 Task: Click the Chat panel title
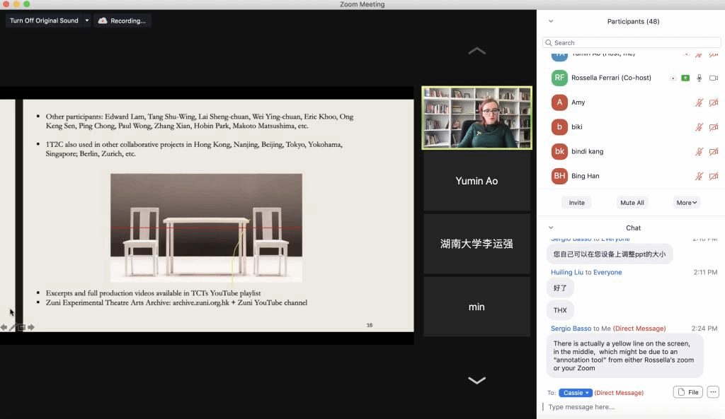(x=633, y=228)
